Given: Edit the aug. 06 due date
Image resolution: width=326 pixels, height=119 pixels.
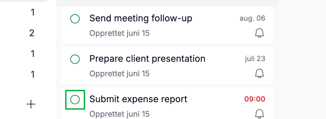Looking at the screenshot, I should click(x=252, y=18).
